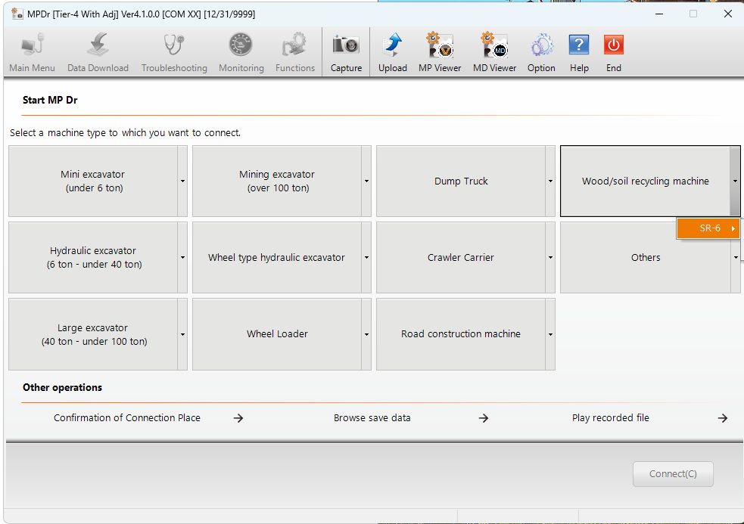744x524 pixels.
Task: Choose Mini excavator (under 6 ton)
Action: 94,181
